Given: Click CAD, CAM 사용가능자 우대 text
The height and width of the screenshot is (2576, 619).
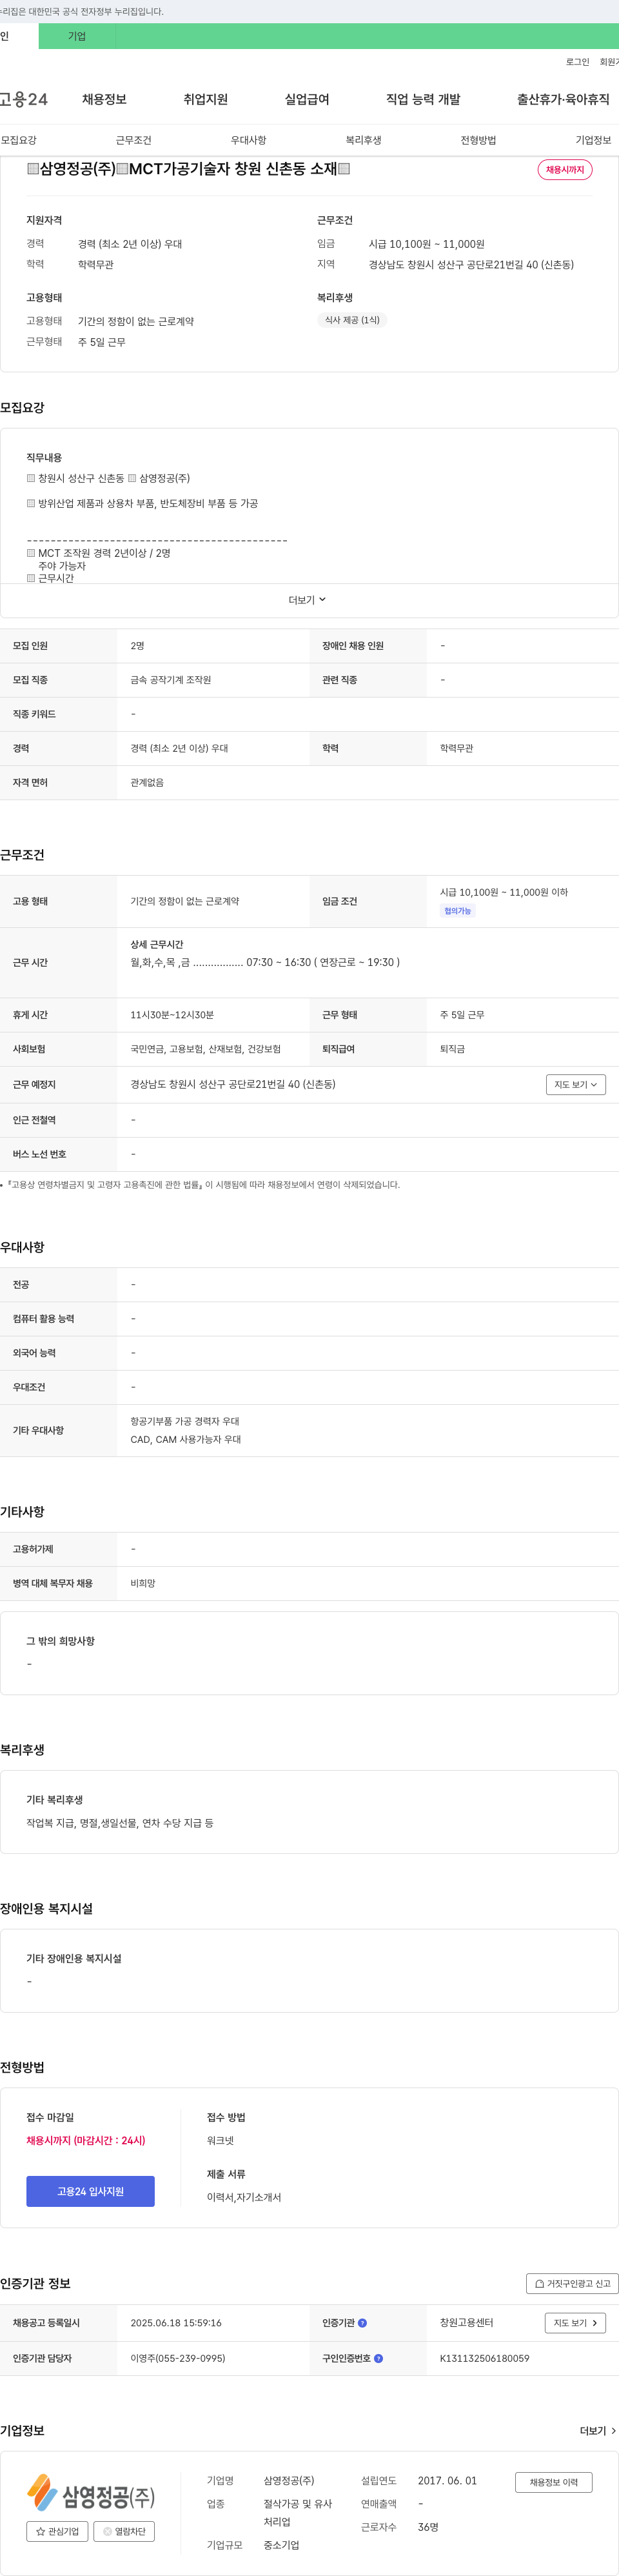Looking at the screenshot, I should (x=186, y=1439).
